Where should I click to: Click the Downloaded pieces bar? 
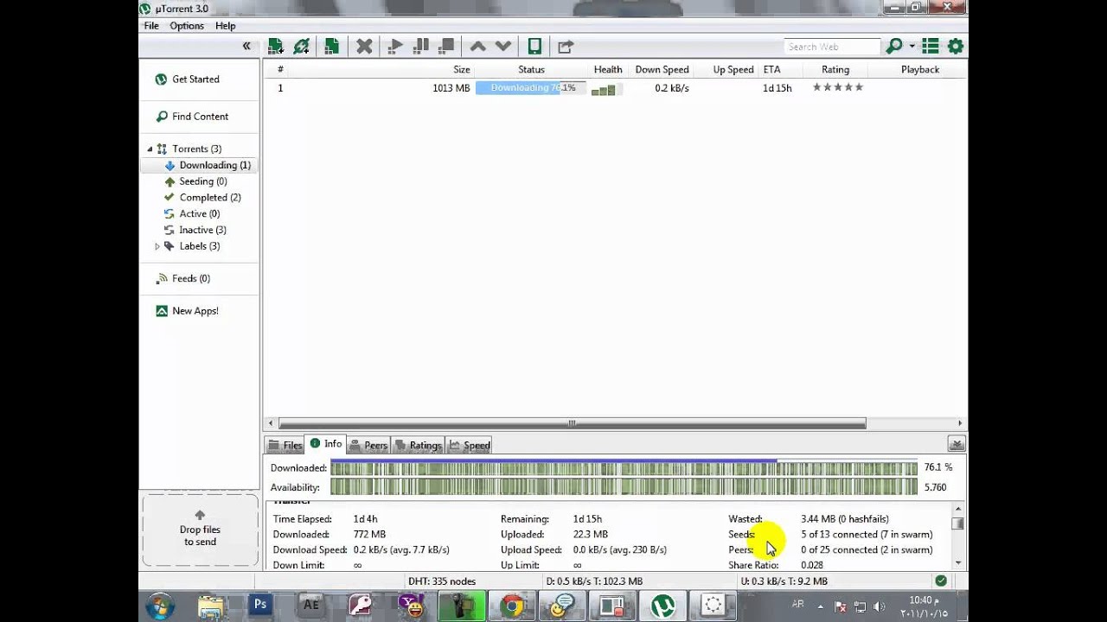click(624, 467)
